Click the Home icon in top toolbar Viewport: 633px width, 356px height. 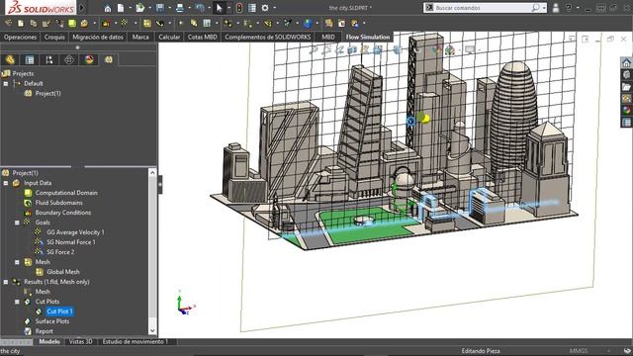click(x=108, y=8)
